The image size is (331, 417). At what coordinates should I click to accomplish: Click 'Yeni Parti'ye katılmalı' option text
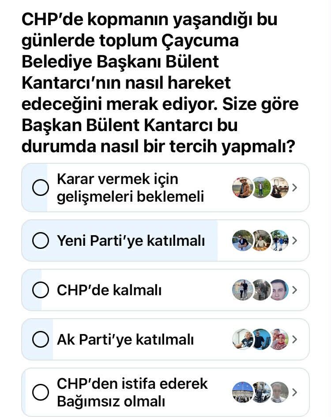tap(131, 241)
